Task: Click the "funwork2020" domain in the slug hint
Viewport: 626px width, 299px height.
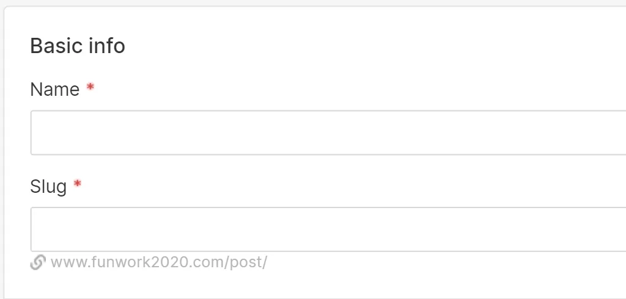Action: [x=156, y=262]
